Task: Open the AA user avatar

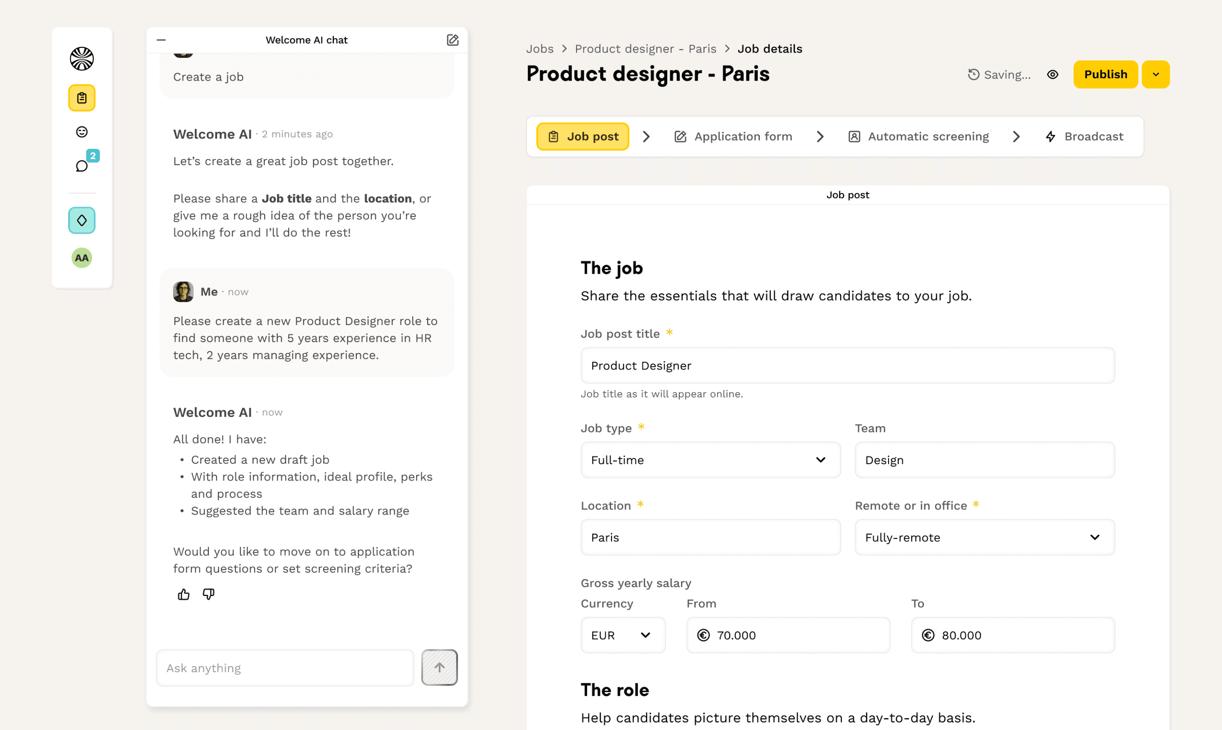Action: pos(82,258)
